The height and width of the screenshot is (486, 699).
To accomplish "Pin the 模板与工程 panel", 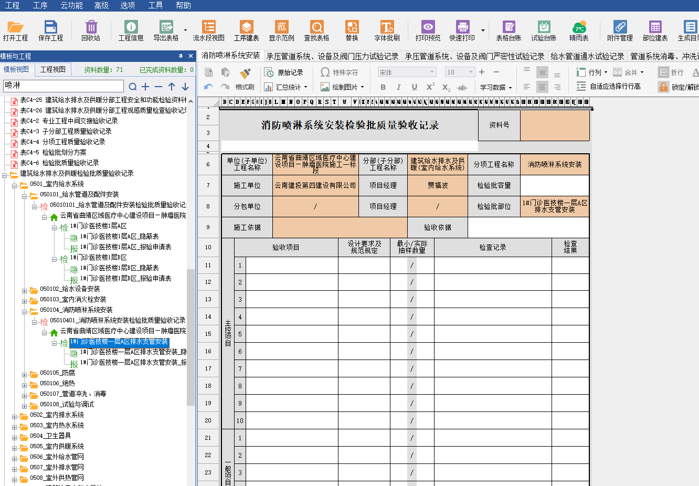I will pos(181,56).
